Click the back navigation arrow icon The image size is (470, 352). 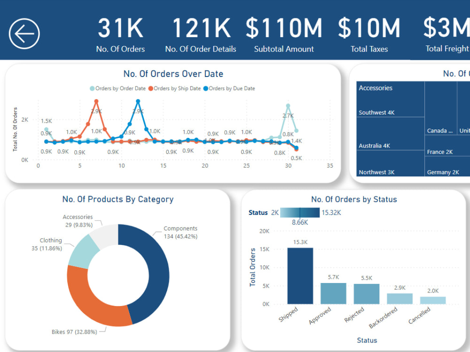pos(23,33)
